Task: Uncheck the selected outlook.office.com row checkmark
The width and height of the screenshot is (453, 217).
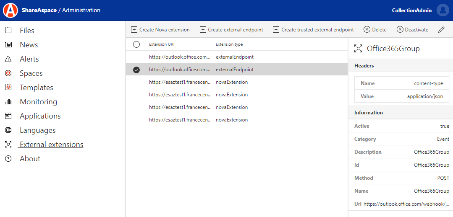Action: coord(136,70)
